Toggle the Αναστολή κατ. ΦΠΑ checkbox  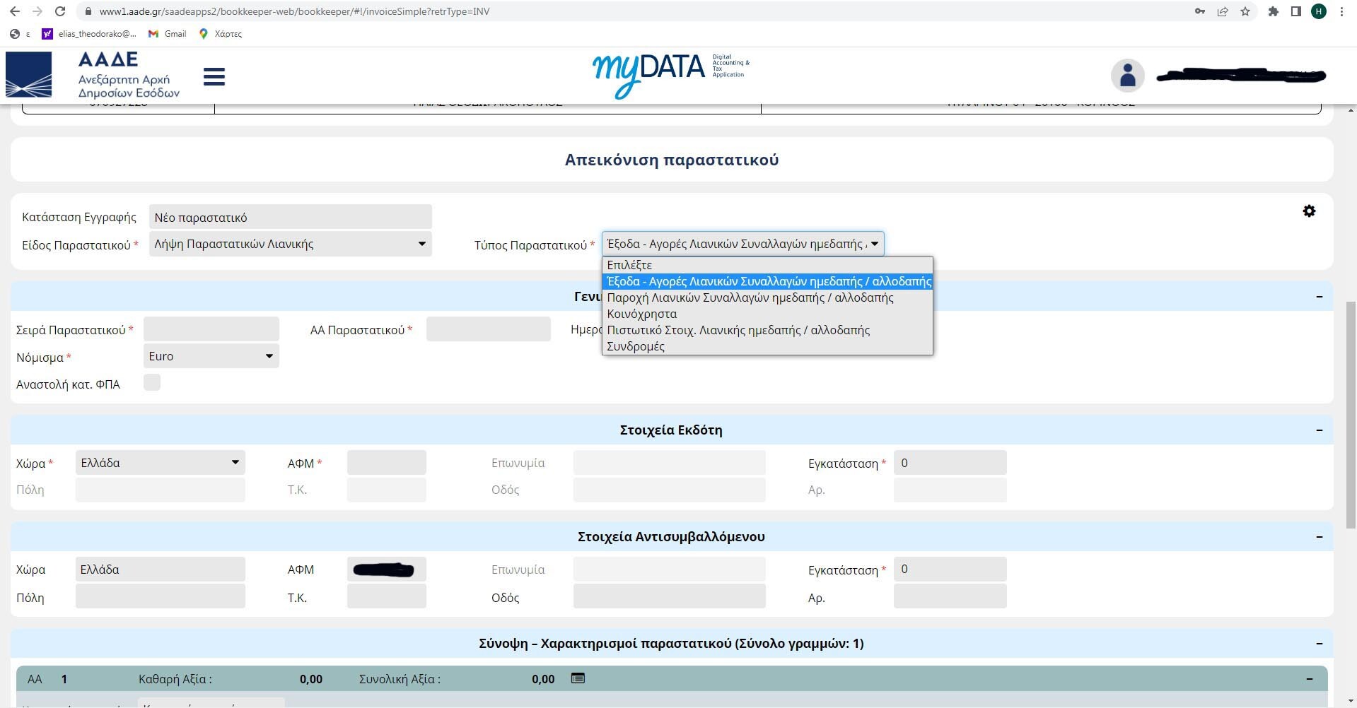tap(152, 382)
